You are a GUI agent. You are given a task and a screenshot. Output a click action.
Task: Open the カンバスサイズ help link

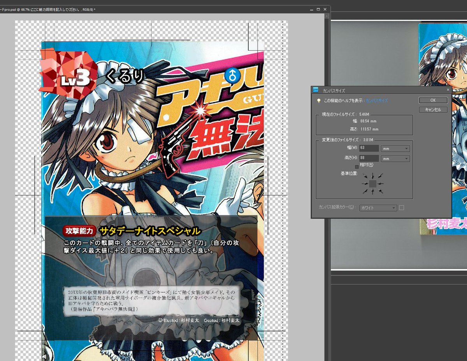377,100
